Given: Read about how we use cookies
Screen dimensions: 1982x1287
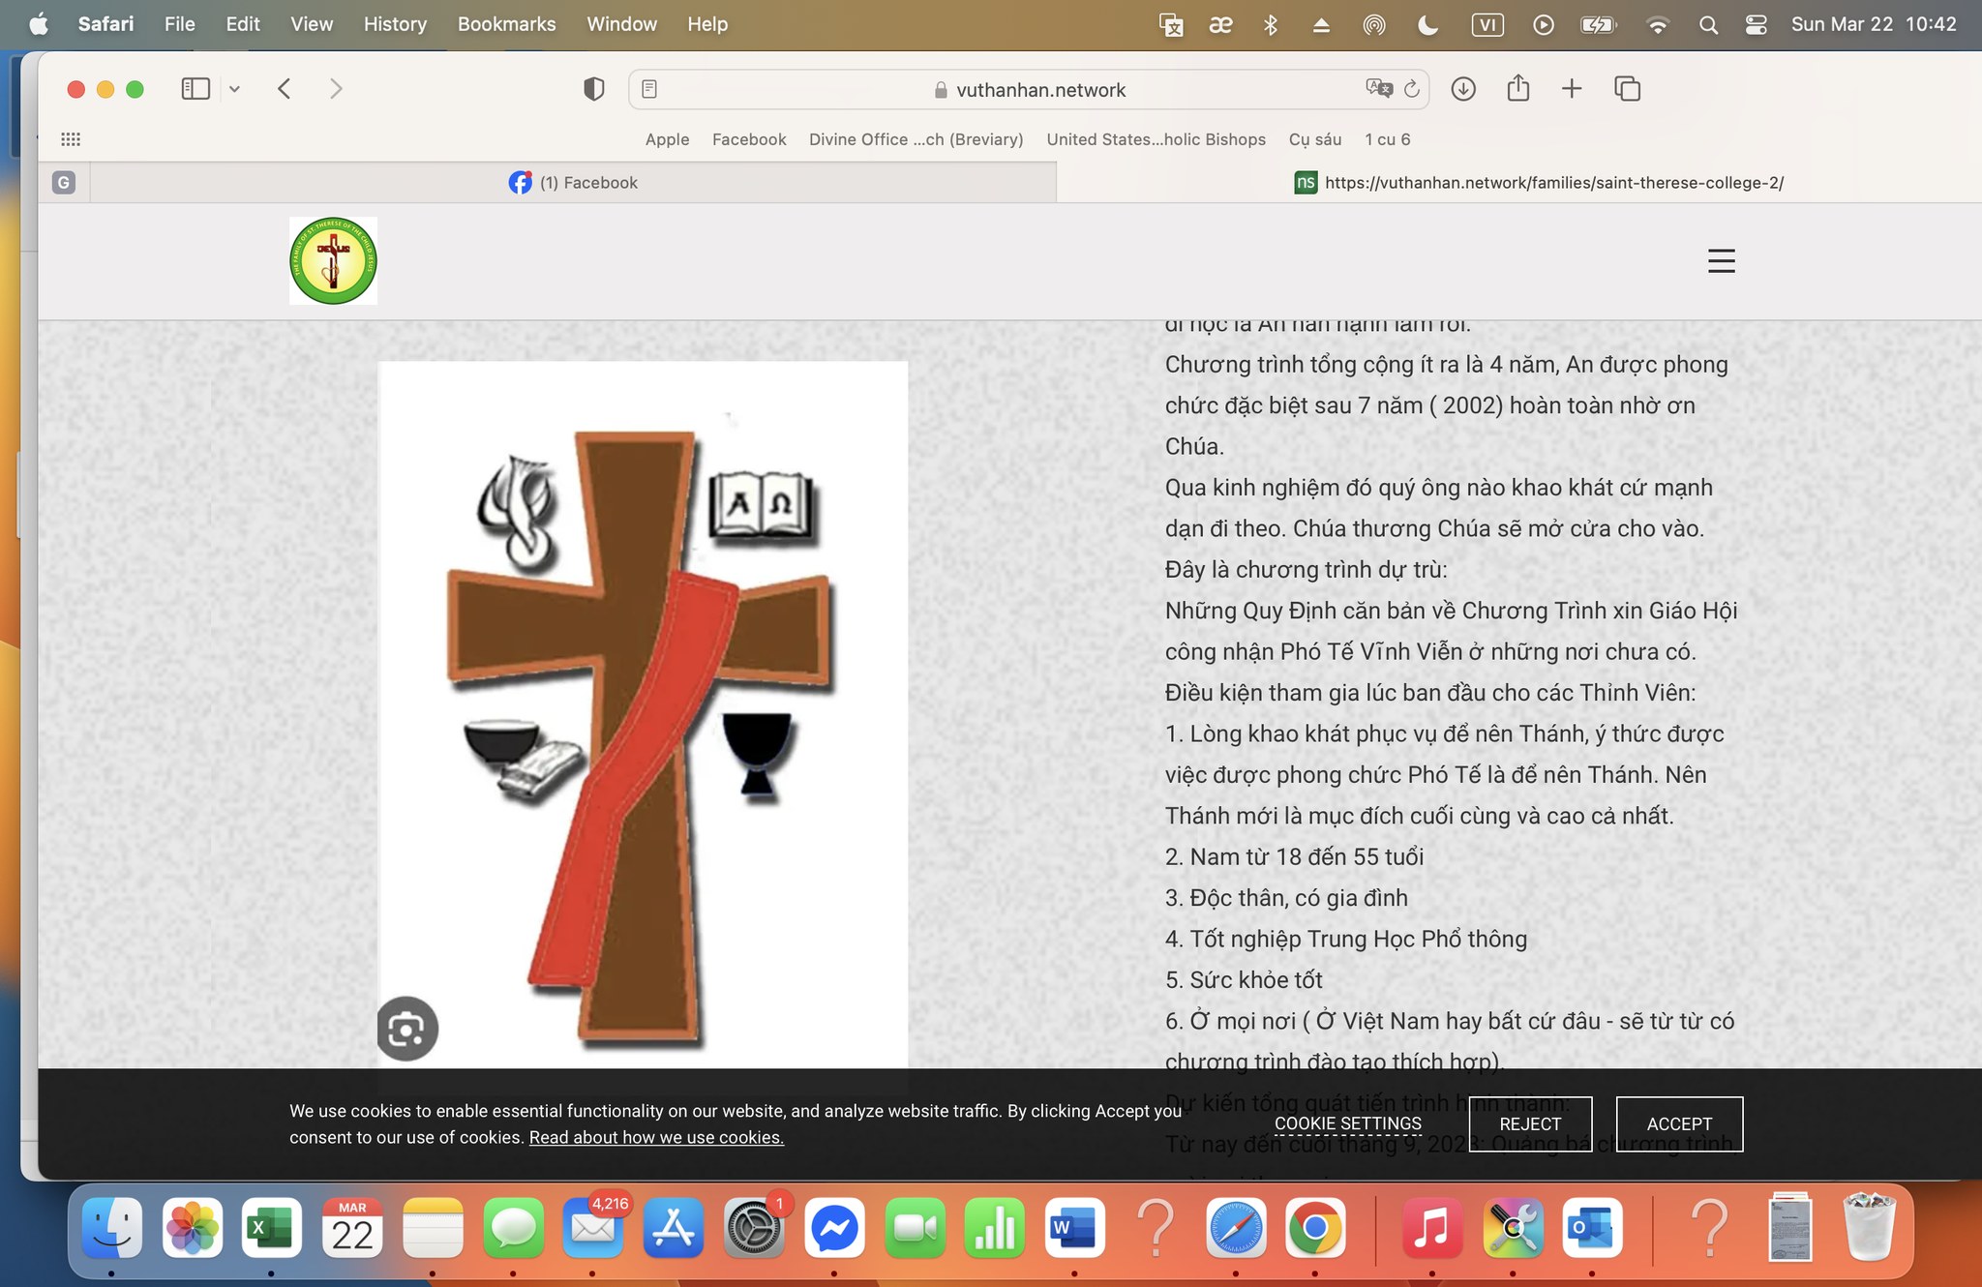Looking at the screenshot, I should tap(656, 1137).
